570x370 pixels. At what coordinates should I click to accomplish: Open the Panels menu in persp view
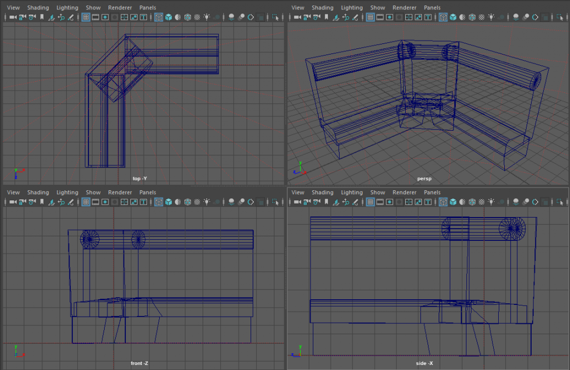point(432,8)
